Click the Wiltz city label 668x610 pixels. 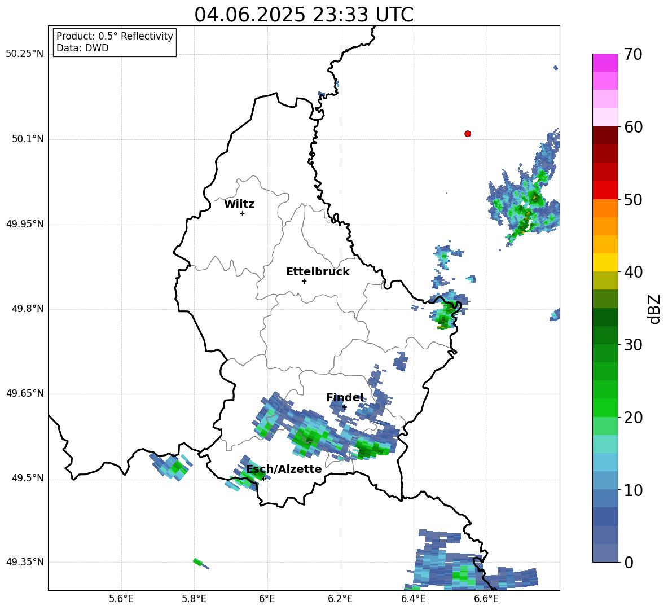(239, 204)
